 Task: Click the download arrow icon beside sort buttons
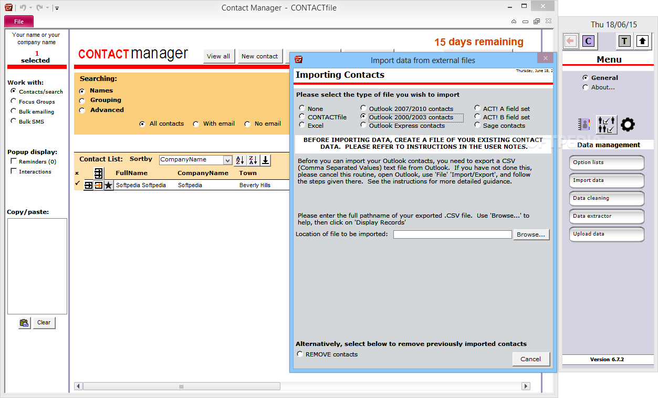[x=266, y=160]
